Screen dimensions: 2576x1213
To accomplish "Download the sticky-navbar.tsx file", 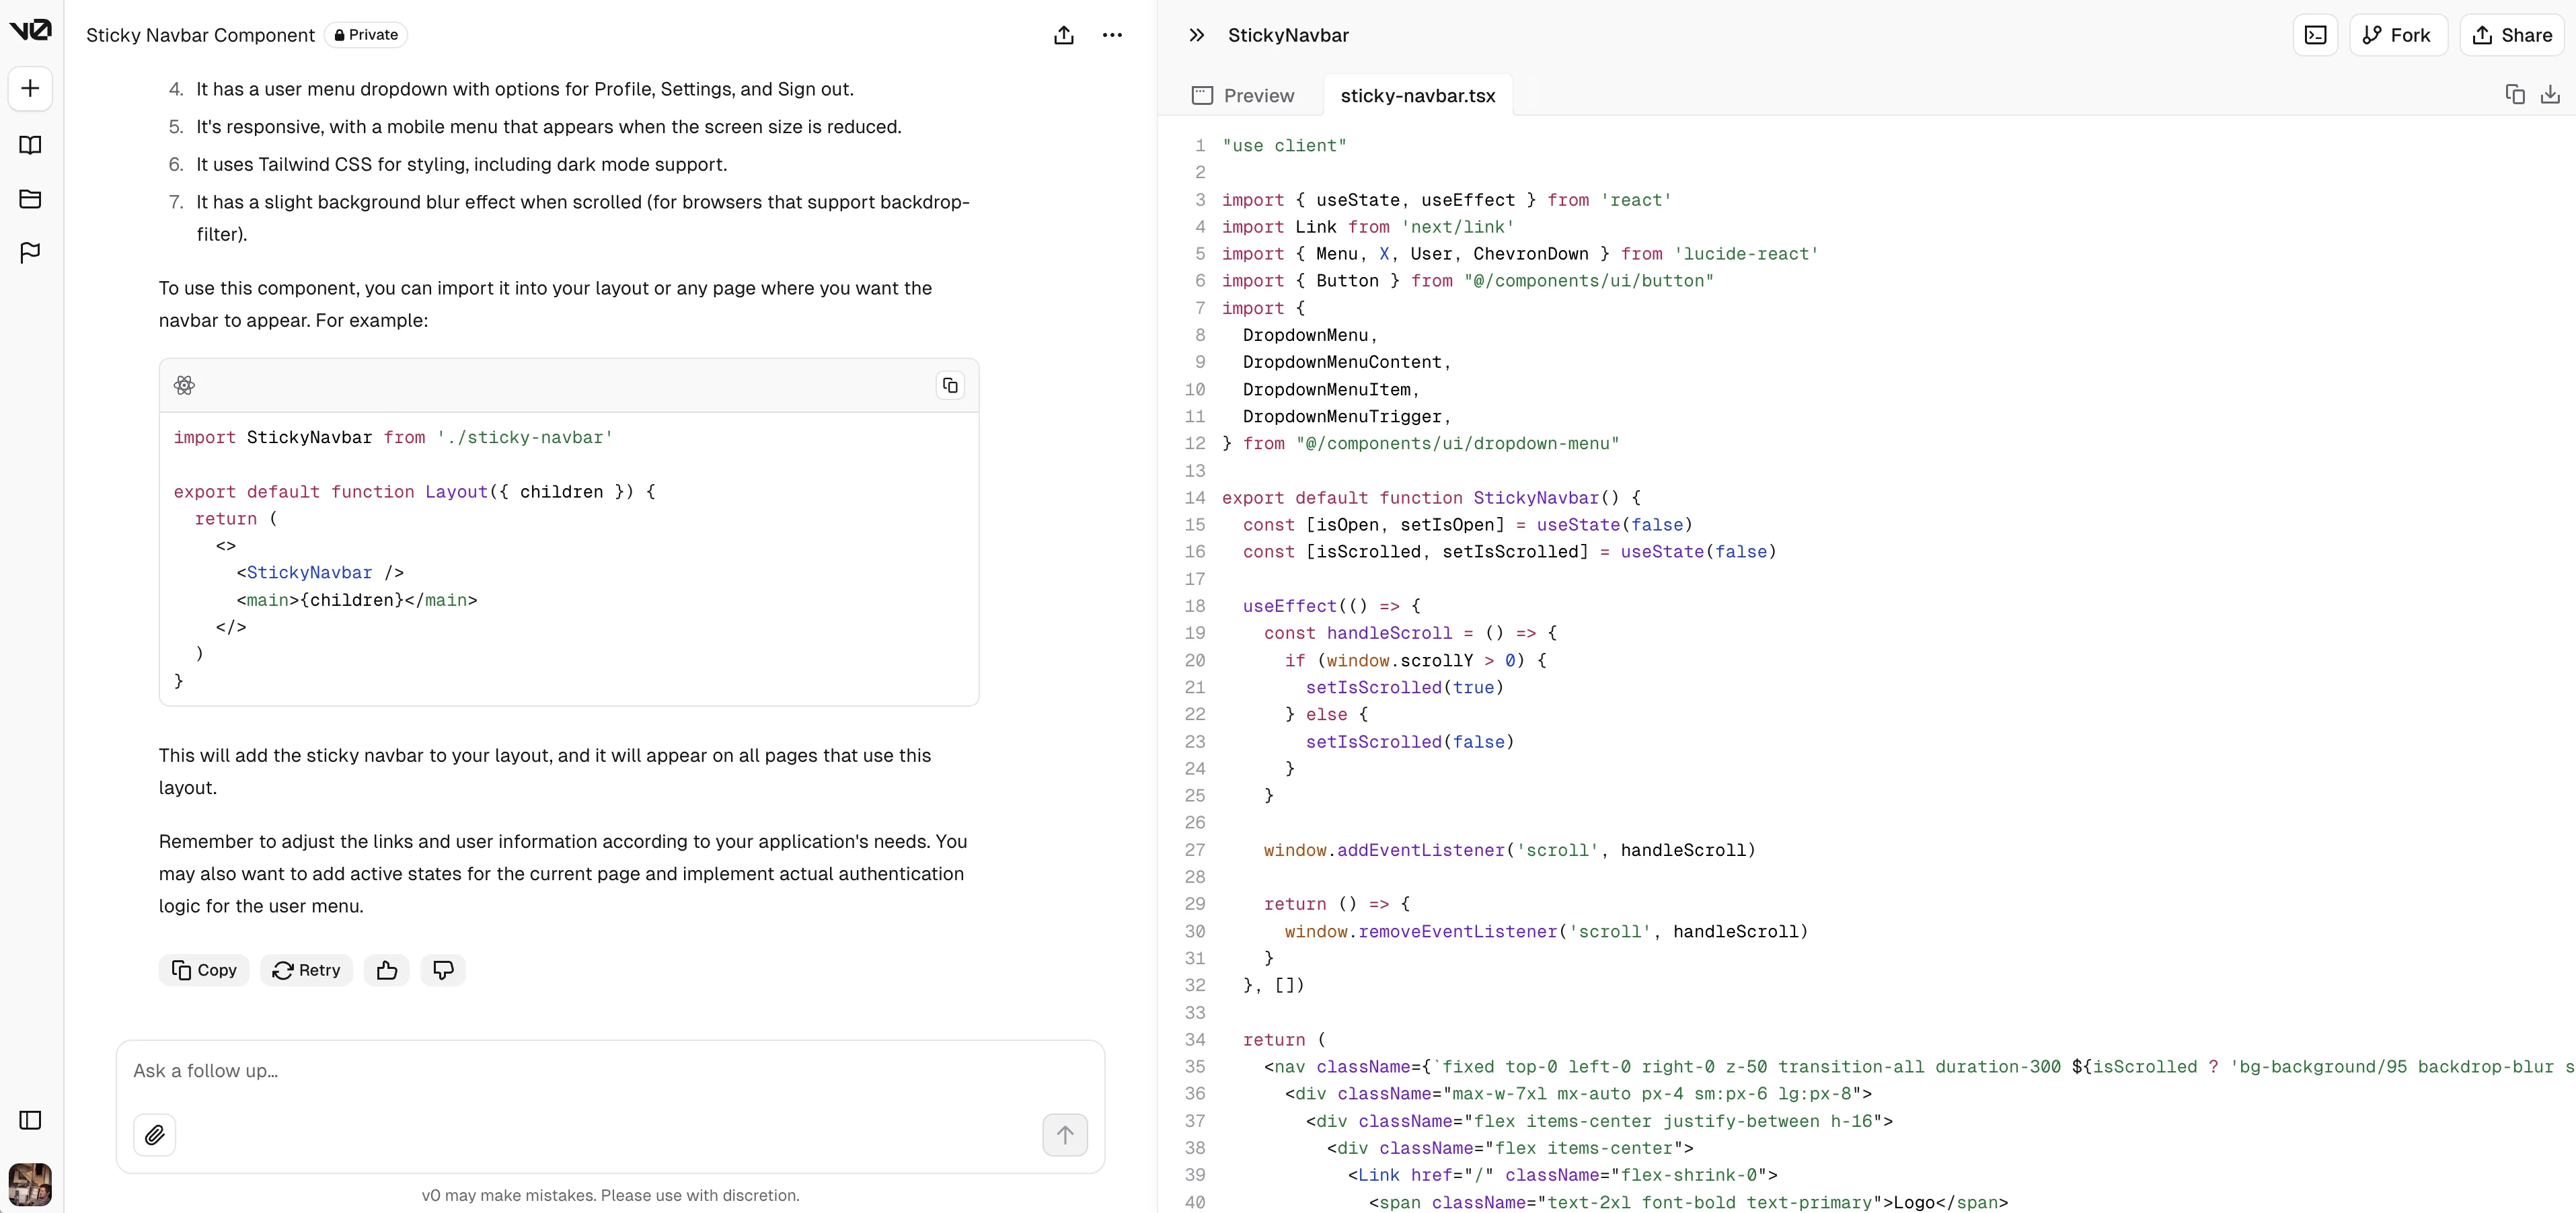I will 2550,94.
